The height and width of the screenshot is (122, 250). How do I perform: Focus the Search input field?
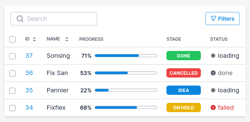click(54, 19)
